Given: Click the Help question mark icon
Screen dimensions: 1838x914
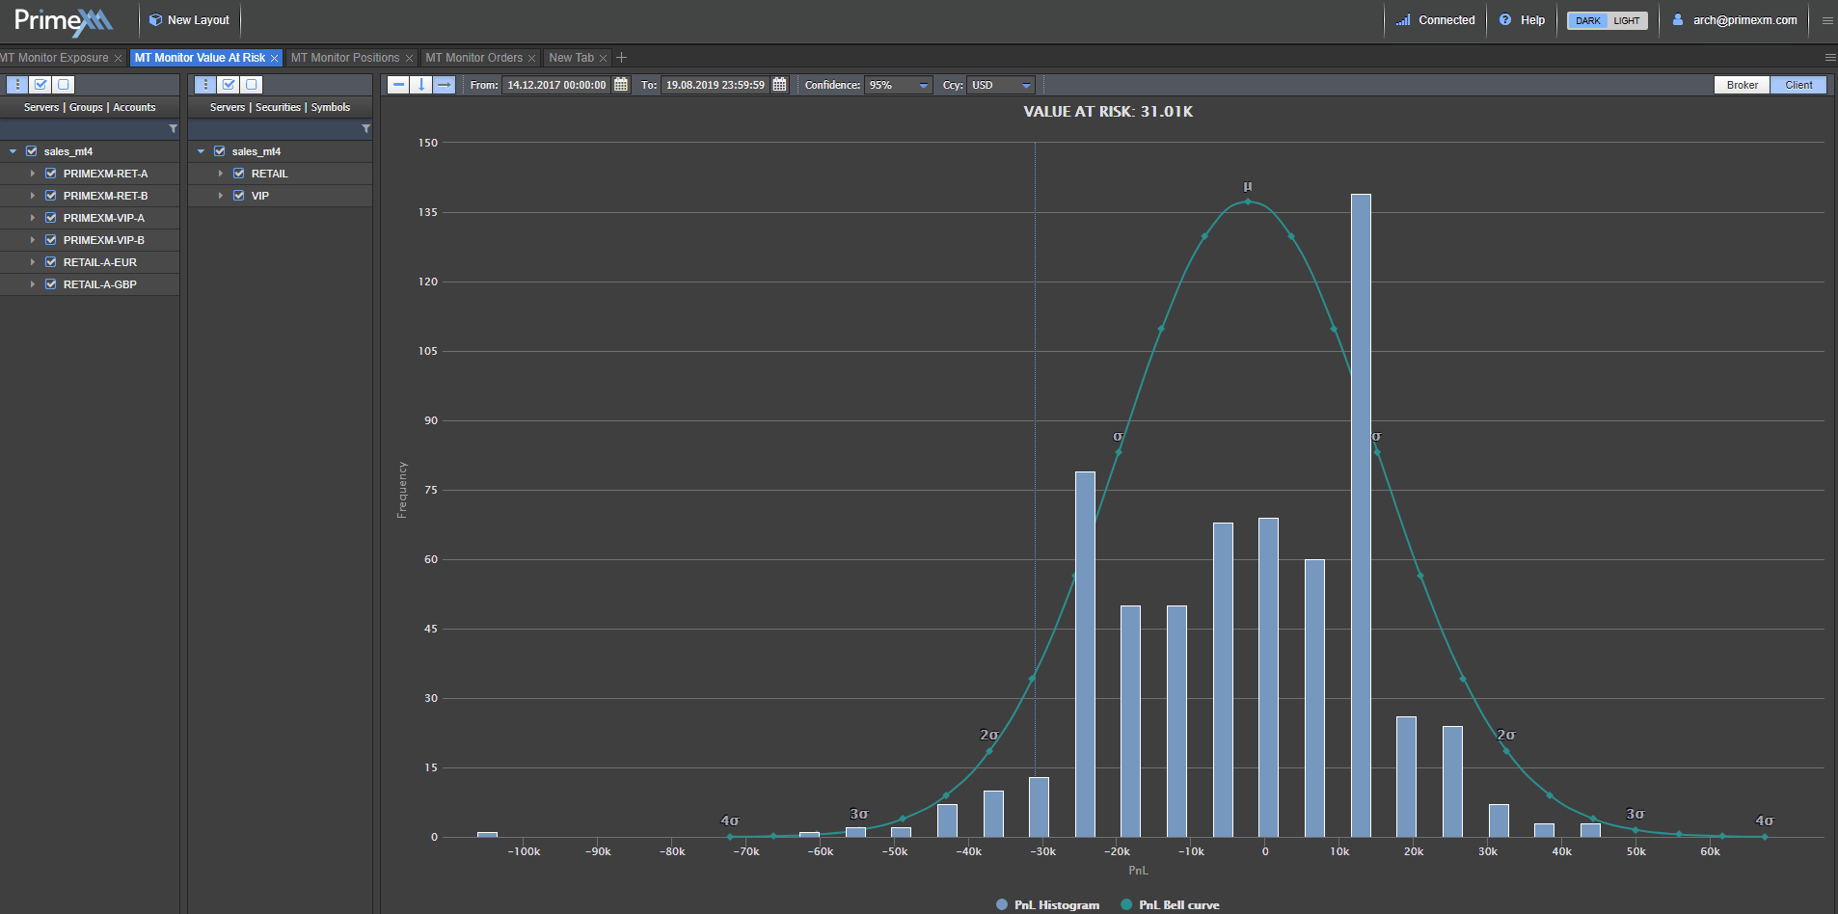Looking at the screenshot, I should pyautogui.click(x=1505, y=20).
